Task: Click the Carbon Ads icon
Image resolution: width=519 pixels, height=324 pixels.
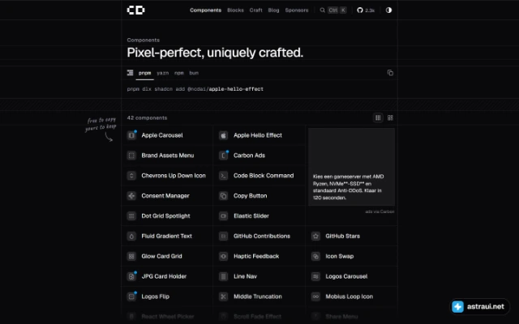Action: 224,156
